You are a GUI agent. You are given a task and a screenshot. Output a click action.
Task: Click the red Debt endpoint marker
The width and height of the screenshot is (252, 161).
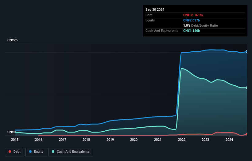coord(247,134)
